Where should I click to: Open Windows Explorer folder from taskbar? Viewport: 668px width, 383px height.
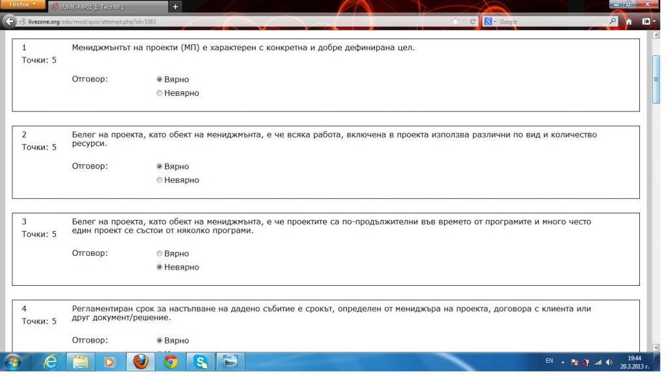tap(80, 362)
